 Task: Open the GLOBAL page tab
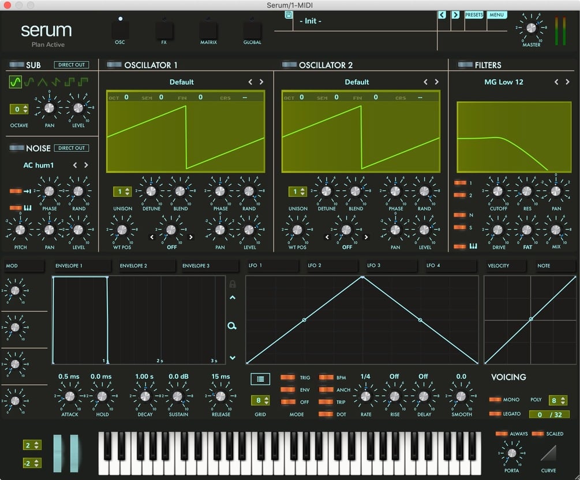(x=252, y=31)
